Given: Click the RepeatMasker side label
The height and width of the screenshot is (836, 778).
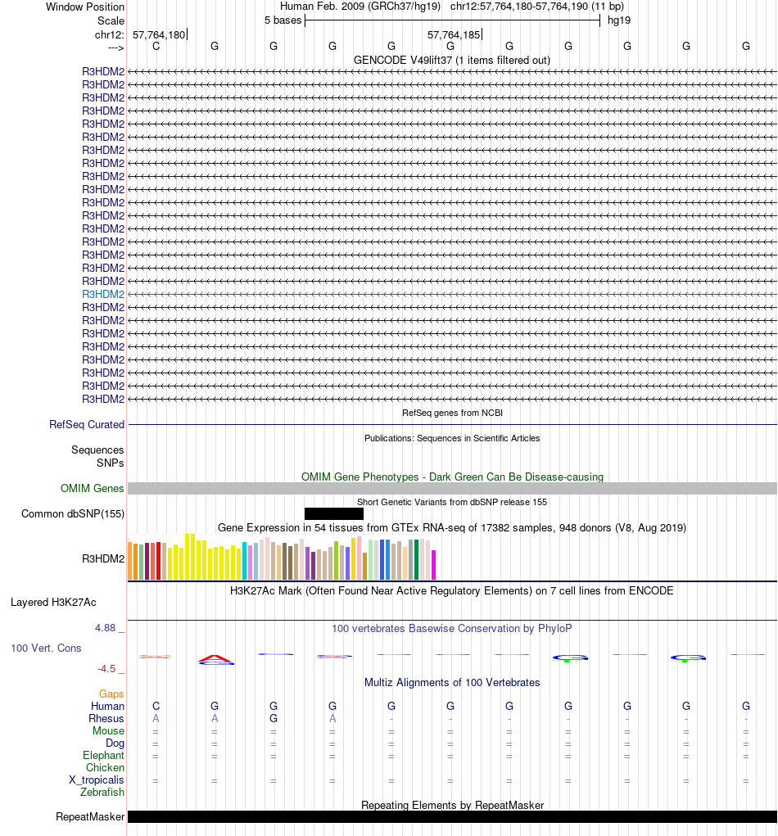Looking at the screenshot, I should 90,817.
